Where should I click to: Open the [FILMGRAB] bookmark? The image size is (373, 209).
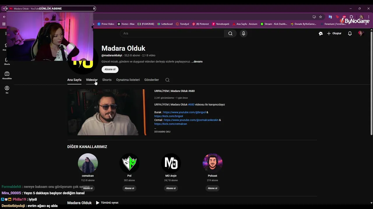(x=146, y=24)
